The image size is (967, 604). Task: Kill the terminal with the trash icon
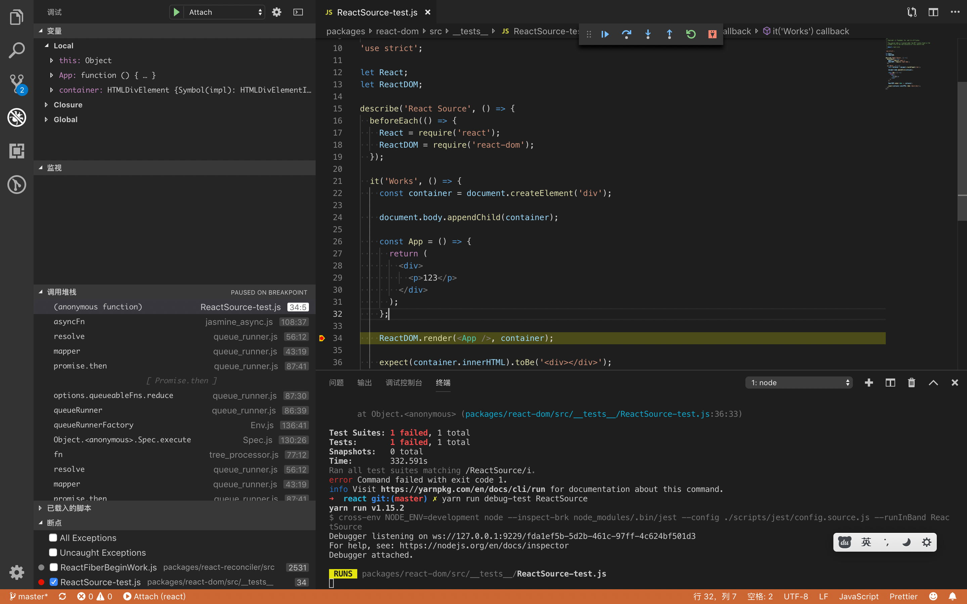point(912,383)
